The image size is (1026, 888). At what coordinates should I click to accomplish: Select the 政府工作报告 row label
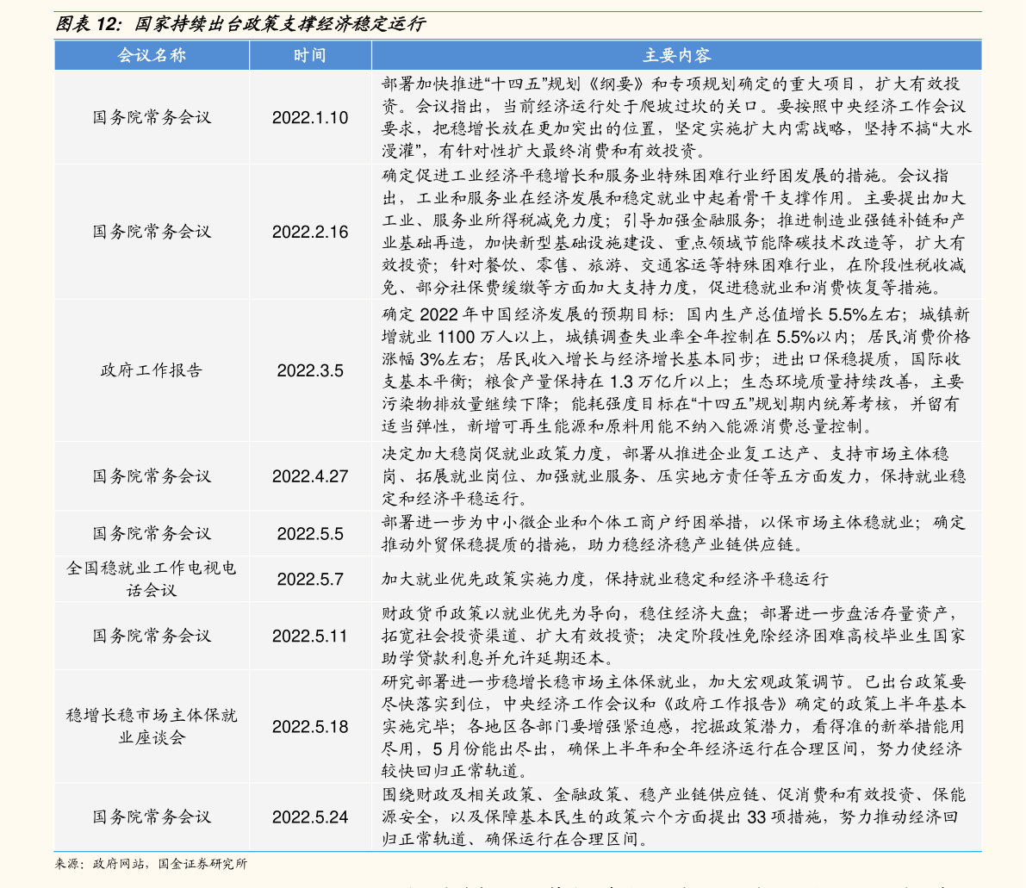pos(152,370)
